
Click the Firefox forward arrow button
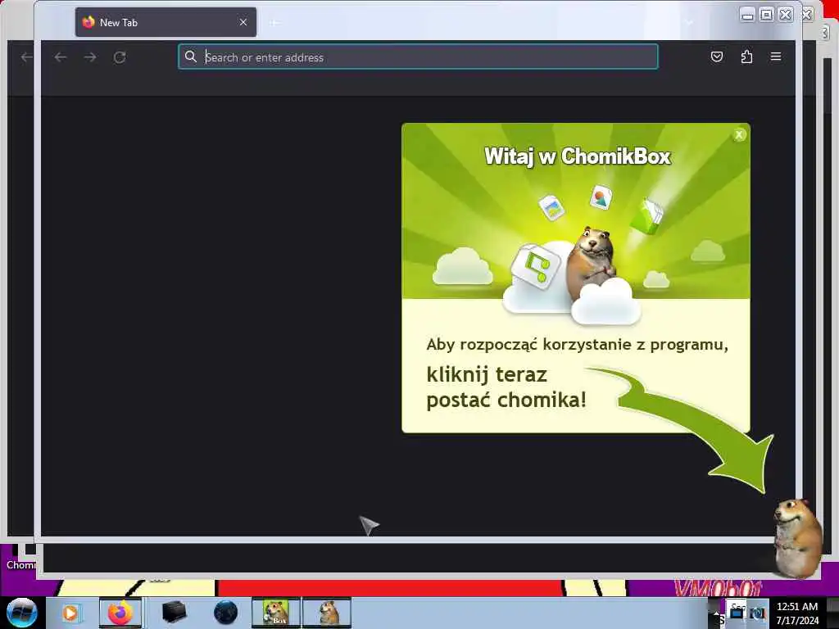click(90, 57)
